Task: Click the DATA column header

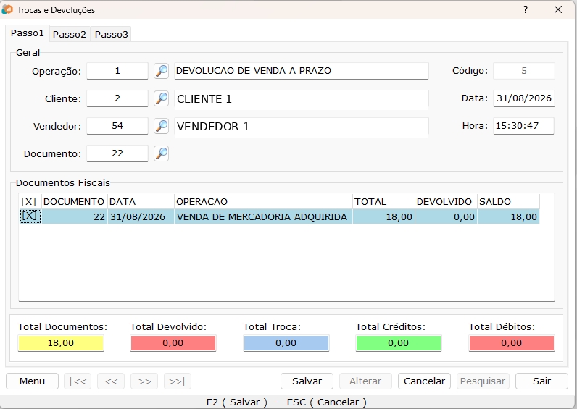Action: pos(141,201)
